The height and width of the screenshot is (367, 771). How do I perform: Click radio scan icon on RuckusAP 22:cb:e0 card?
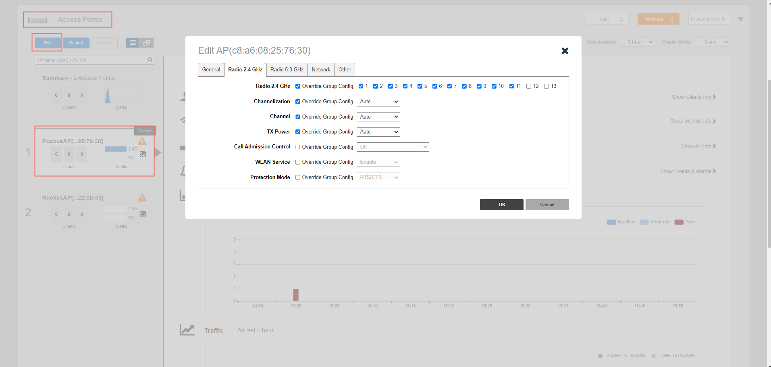(x=143, y=214)
